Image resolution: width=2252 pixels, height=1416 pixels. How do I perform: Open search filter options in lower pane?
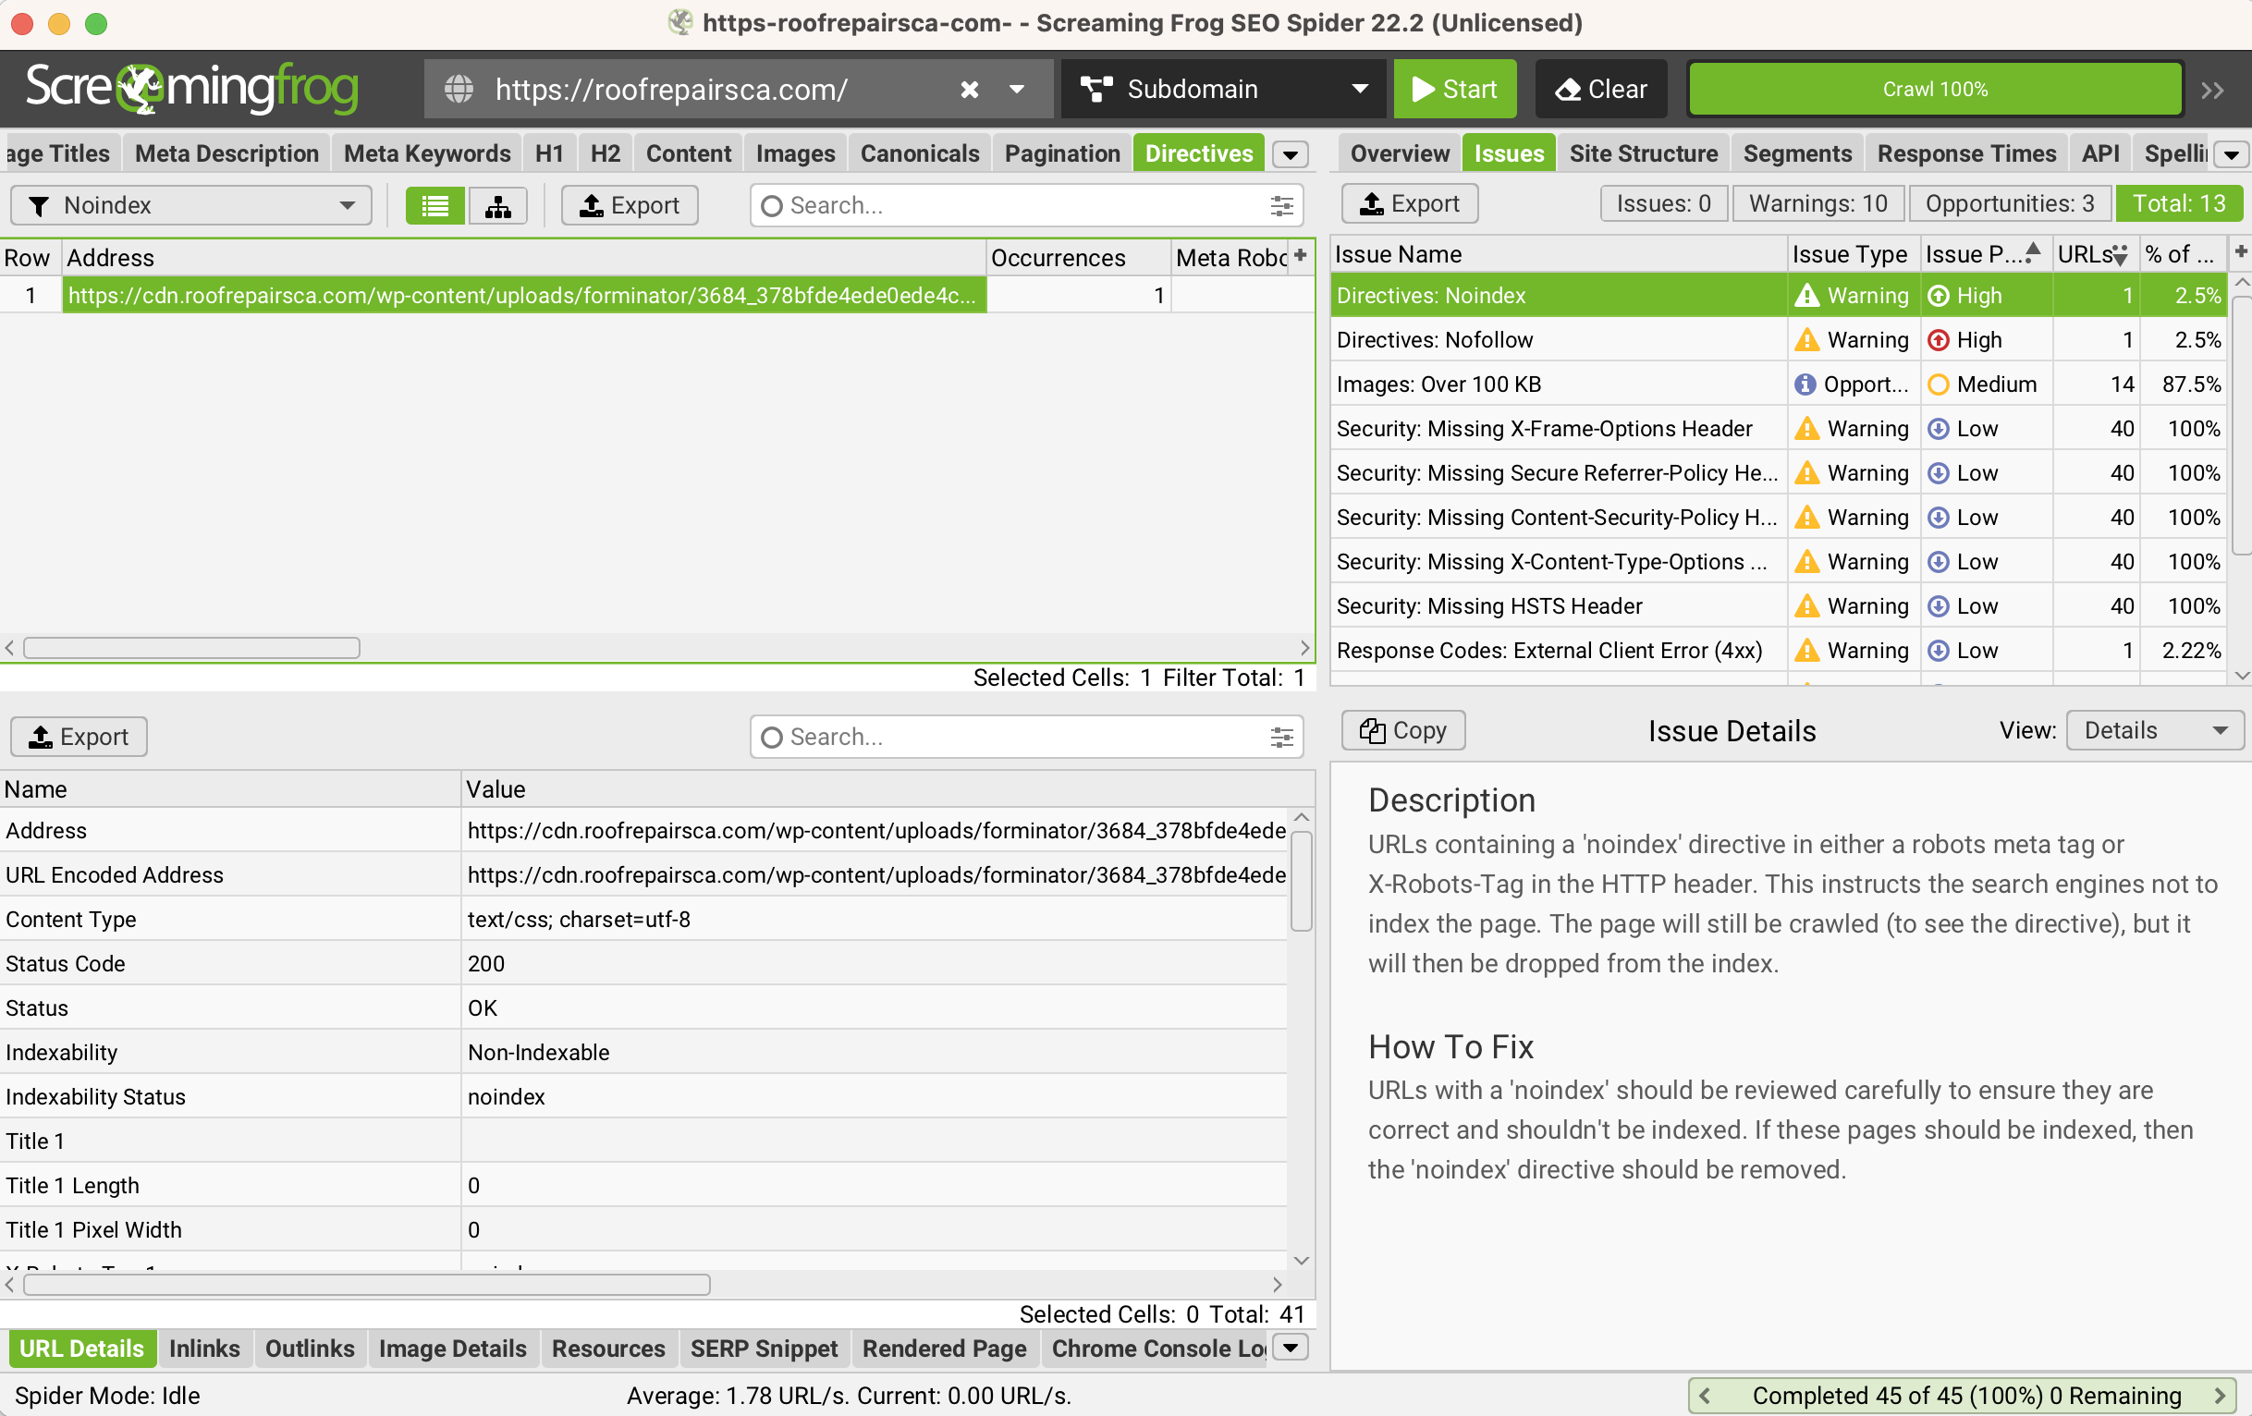tap(1281, 737)
